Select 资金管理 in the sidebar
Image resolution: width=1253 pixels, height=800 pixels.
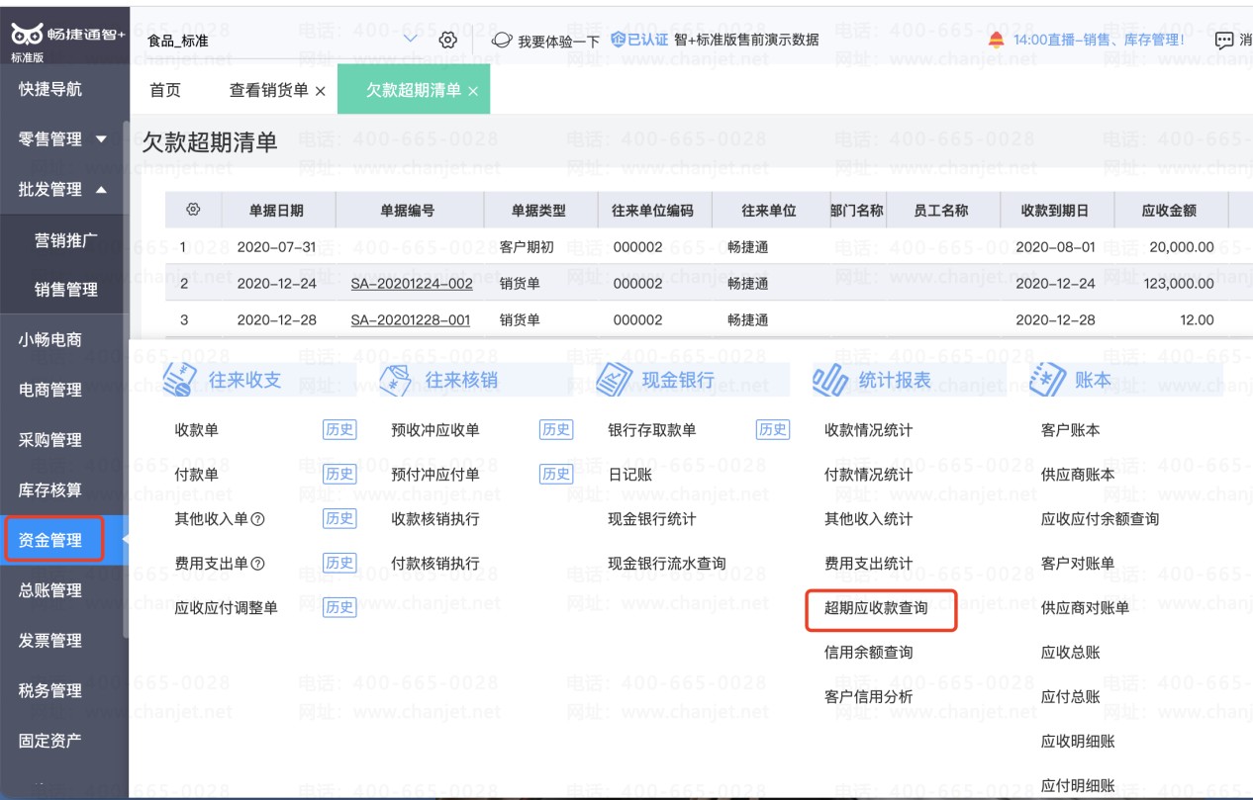click(51, 540)
